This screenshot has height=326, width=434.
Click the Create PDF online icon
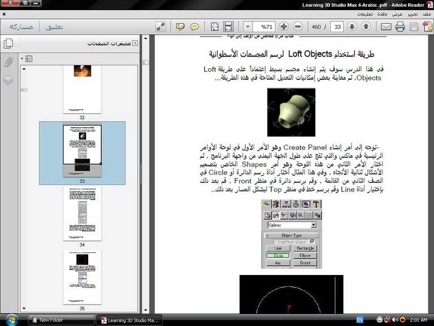[427, 27]
